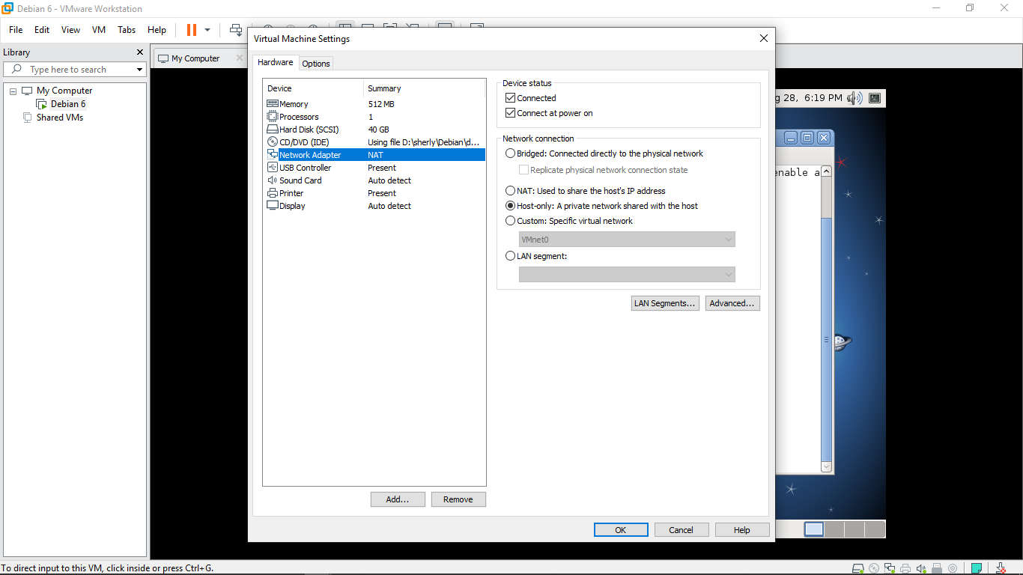Click the status bar icon with the red X
Image resolution: width=1023 pixels, height=575 pixels.
(1001, 568)
